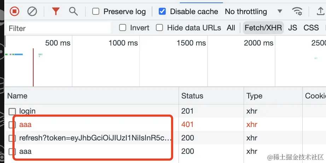Image resolution: width=326 pixels, height=163 pixels.
Task: Open the No throttling dropdown
Action: (x=254, y=11)
